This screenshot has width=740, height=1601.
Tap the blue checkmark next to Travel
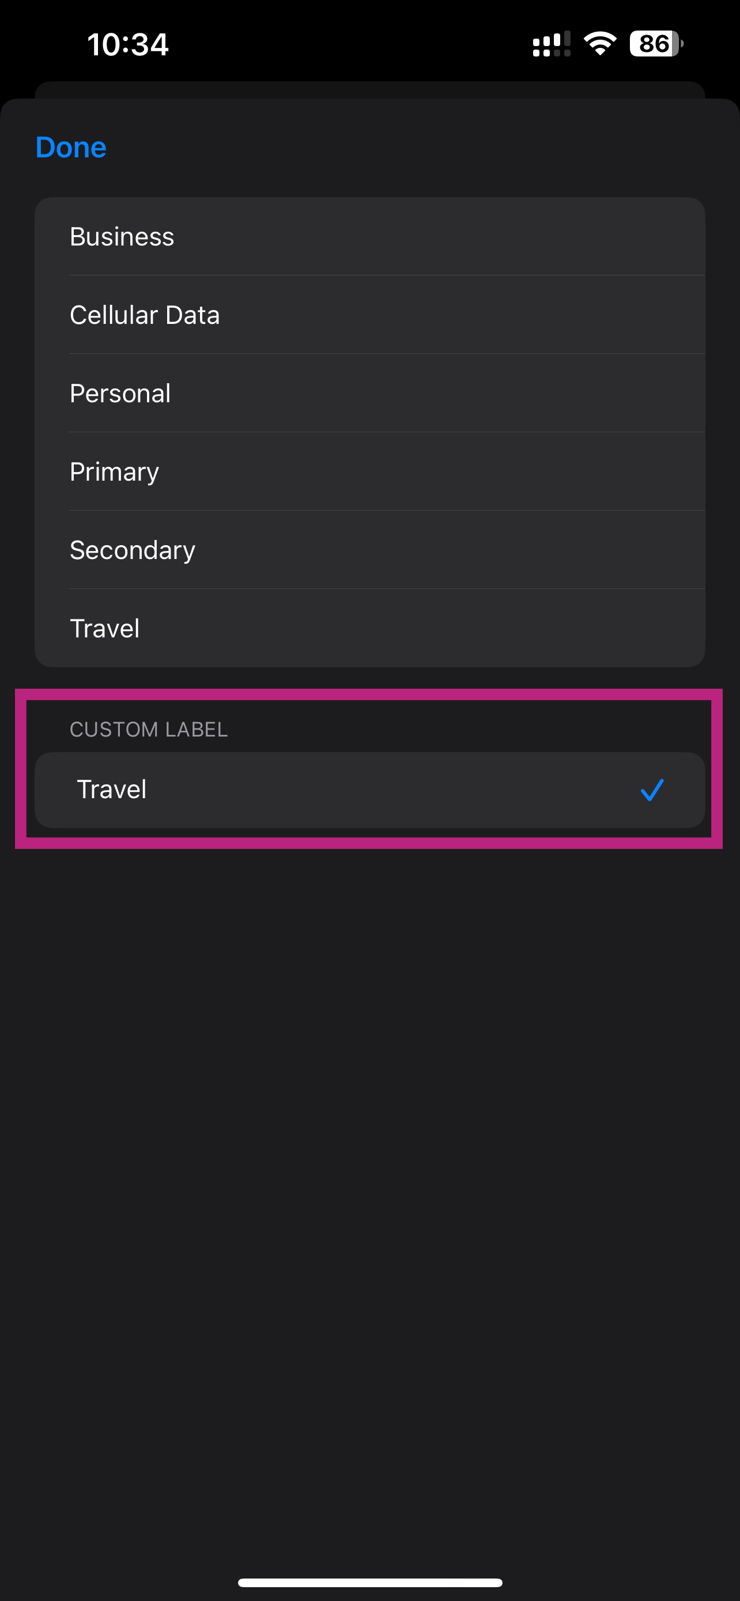[652, 790]
